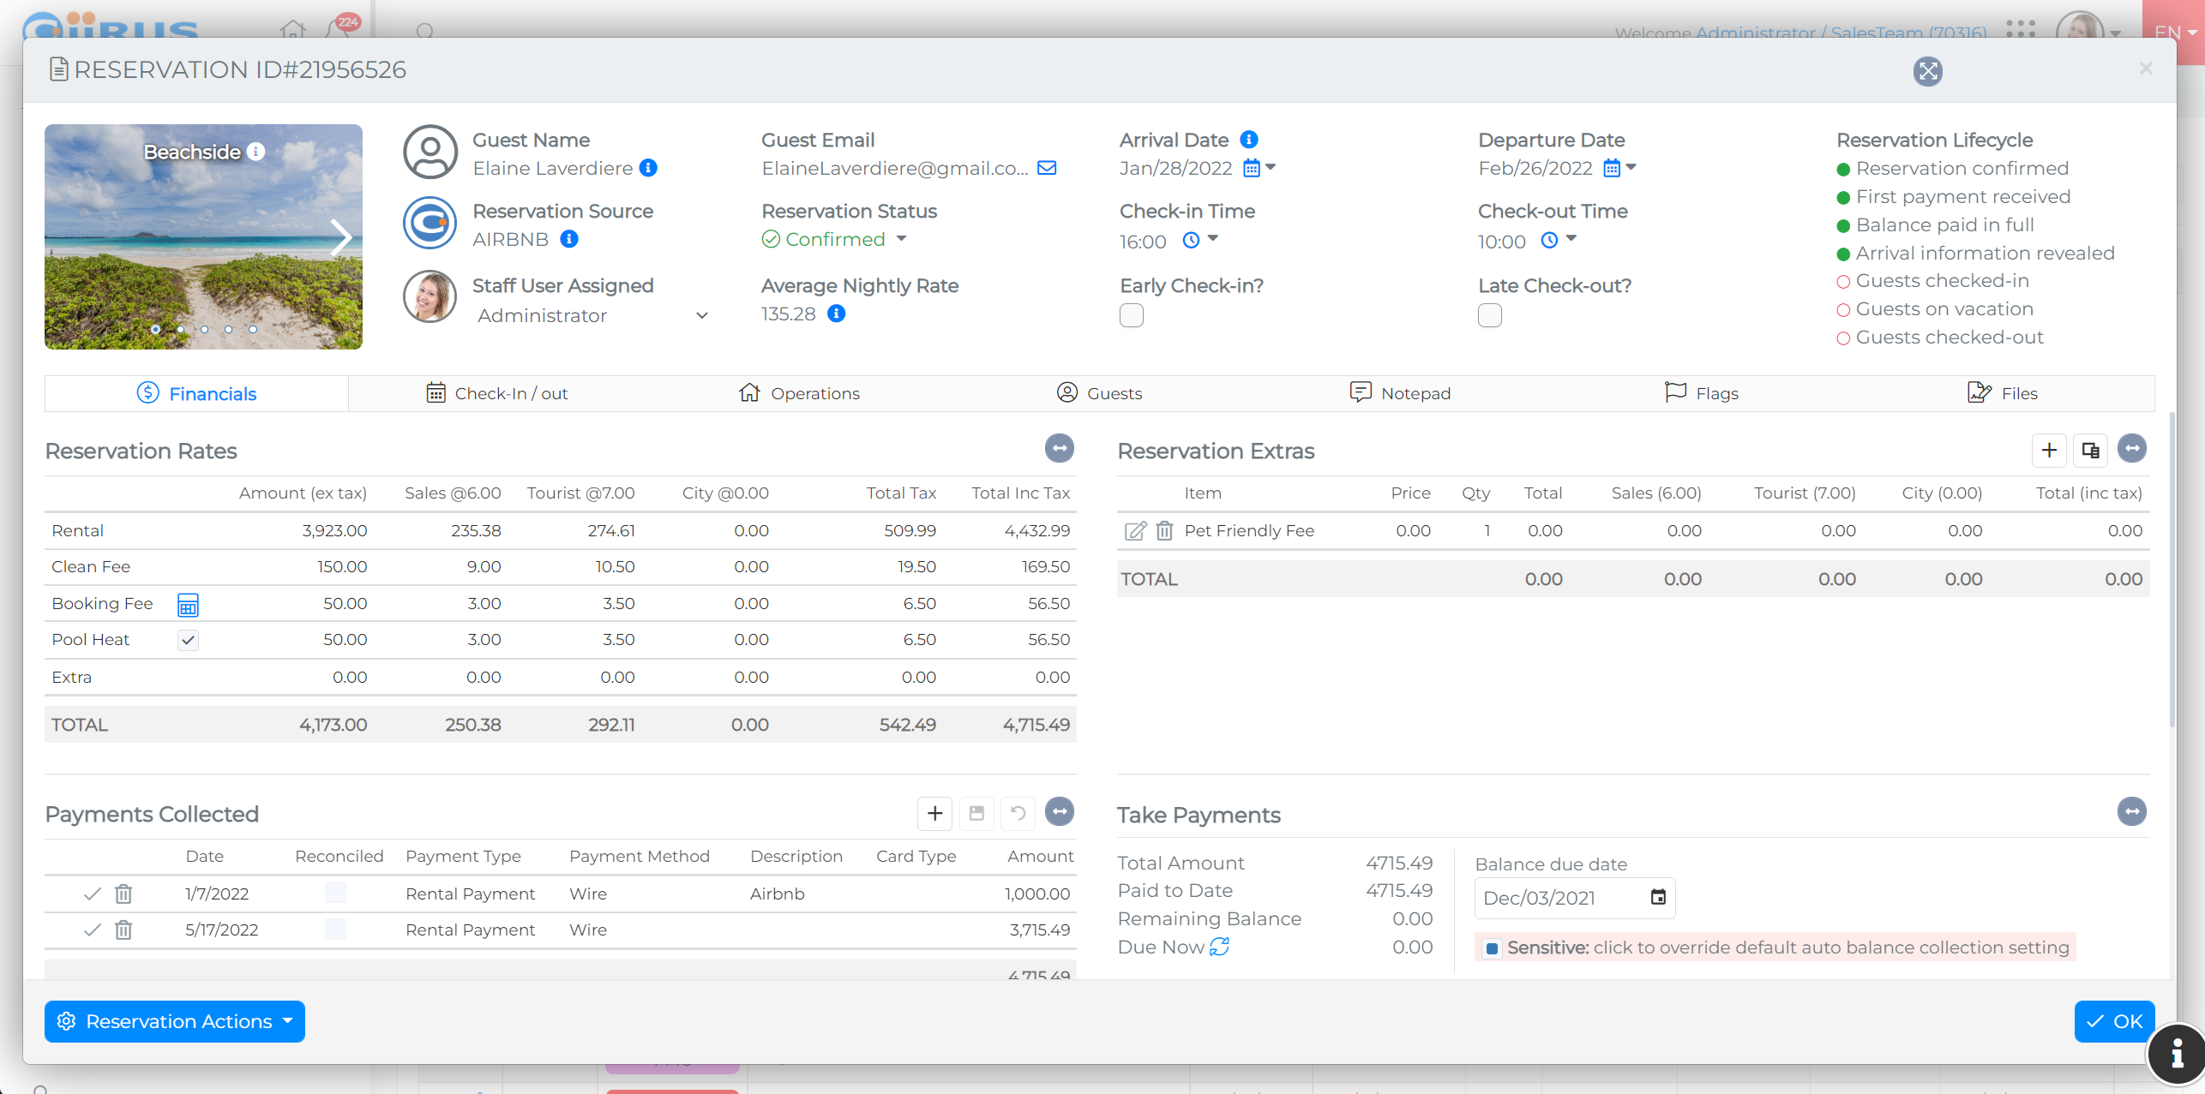Add a new payment with plus icon
The image size is (2205, 1094).
point(934,813)
